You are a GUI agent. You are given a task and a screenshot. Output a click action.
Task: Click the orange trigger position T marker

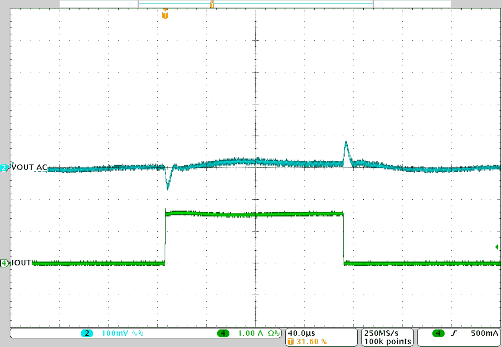tap(165, 15)
